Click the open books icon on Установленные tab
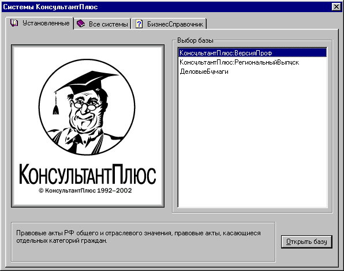Viewport: 344px width, 271px height. coord(14,23)
